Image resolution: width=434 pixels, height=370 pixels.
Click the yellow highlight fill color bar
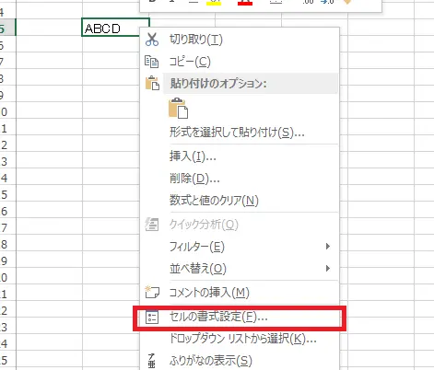pos(214,3)
